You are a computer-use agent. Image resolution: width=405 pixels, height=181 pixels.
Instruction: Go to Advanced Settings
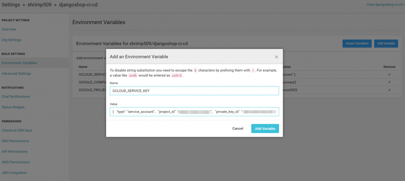(x=16, y=74)
